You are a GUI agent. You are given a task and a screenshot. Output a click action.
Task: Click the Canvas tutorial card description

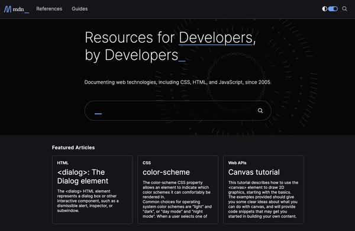263,200
